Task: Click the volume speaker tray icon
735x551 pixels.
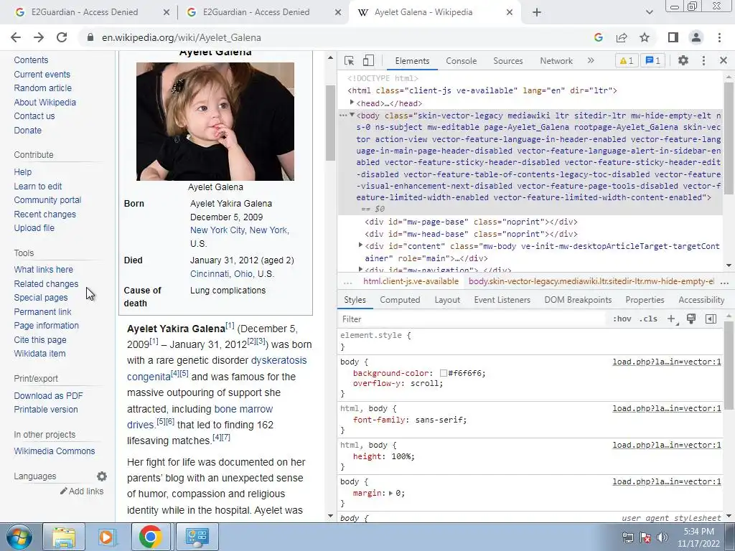Action: pos(663,537)
